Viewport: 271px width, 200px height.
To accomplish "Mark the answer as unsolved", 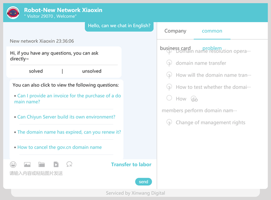I will tap(92, 71).
